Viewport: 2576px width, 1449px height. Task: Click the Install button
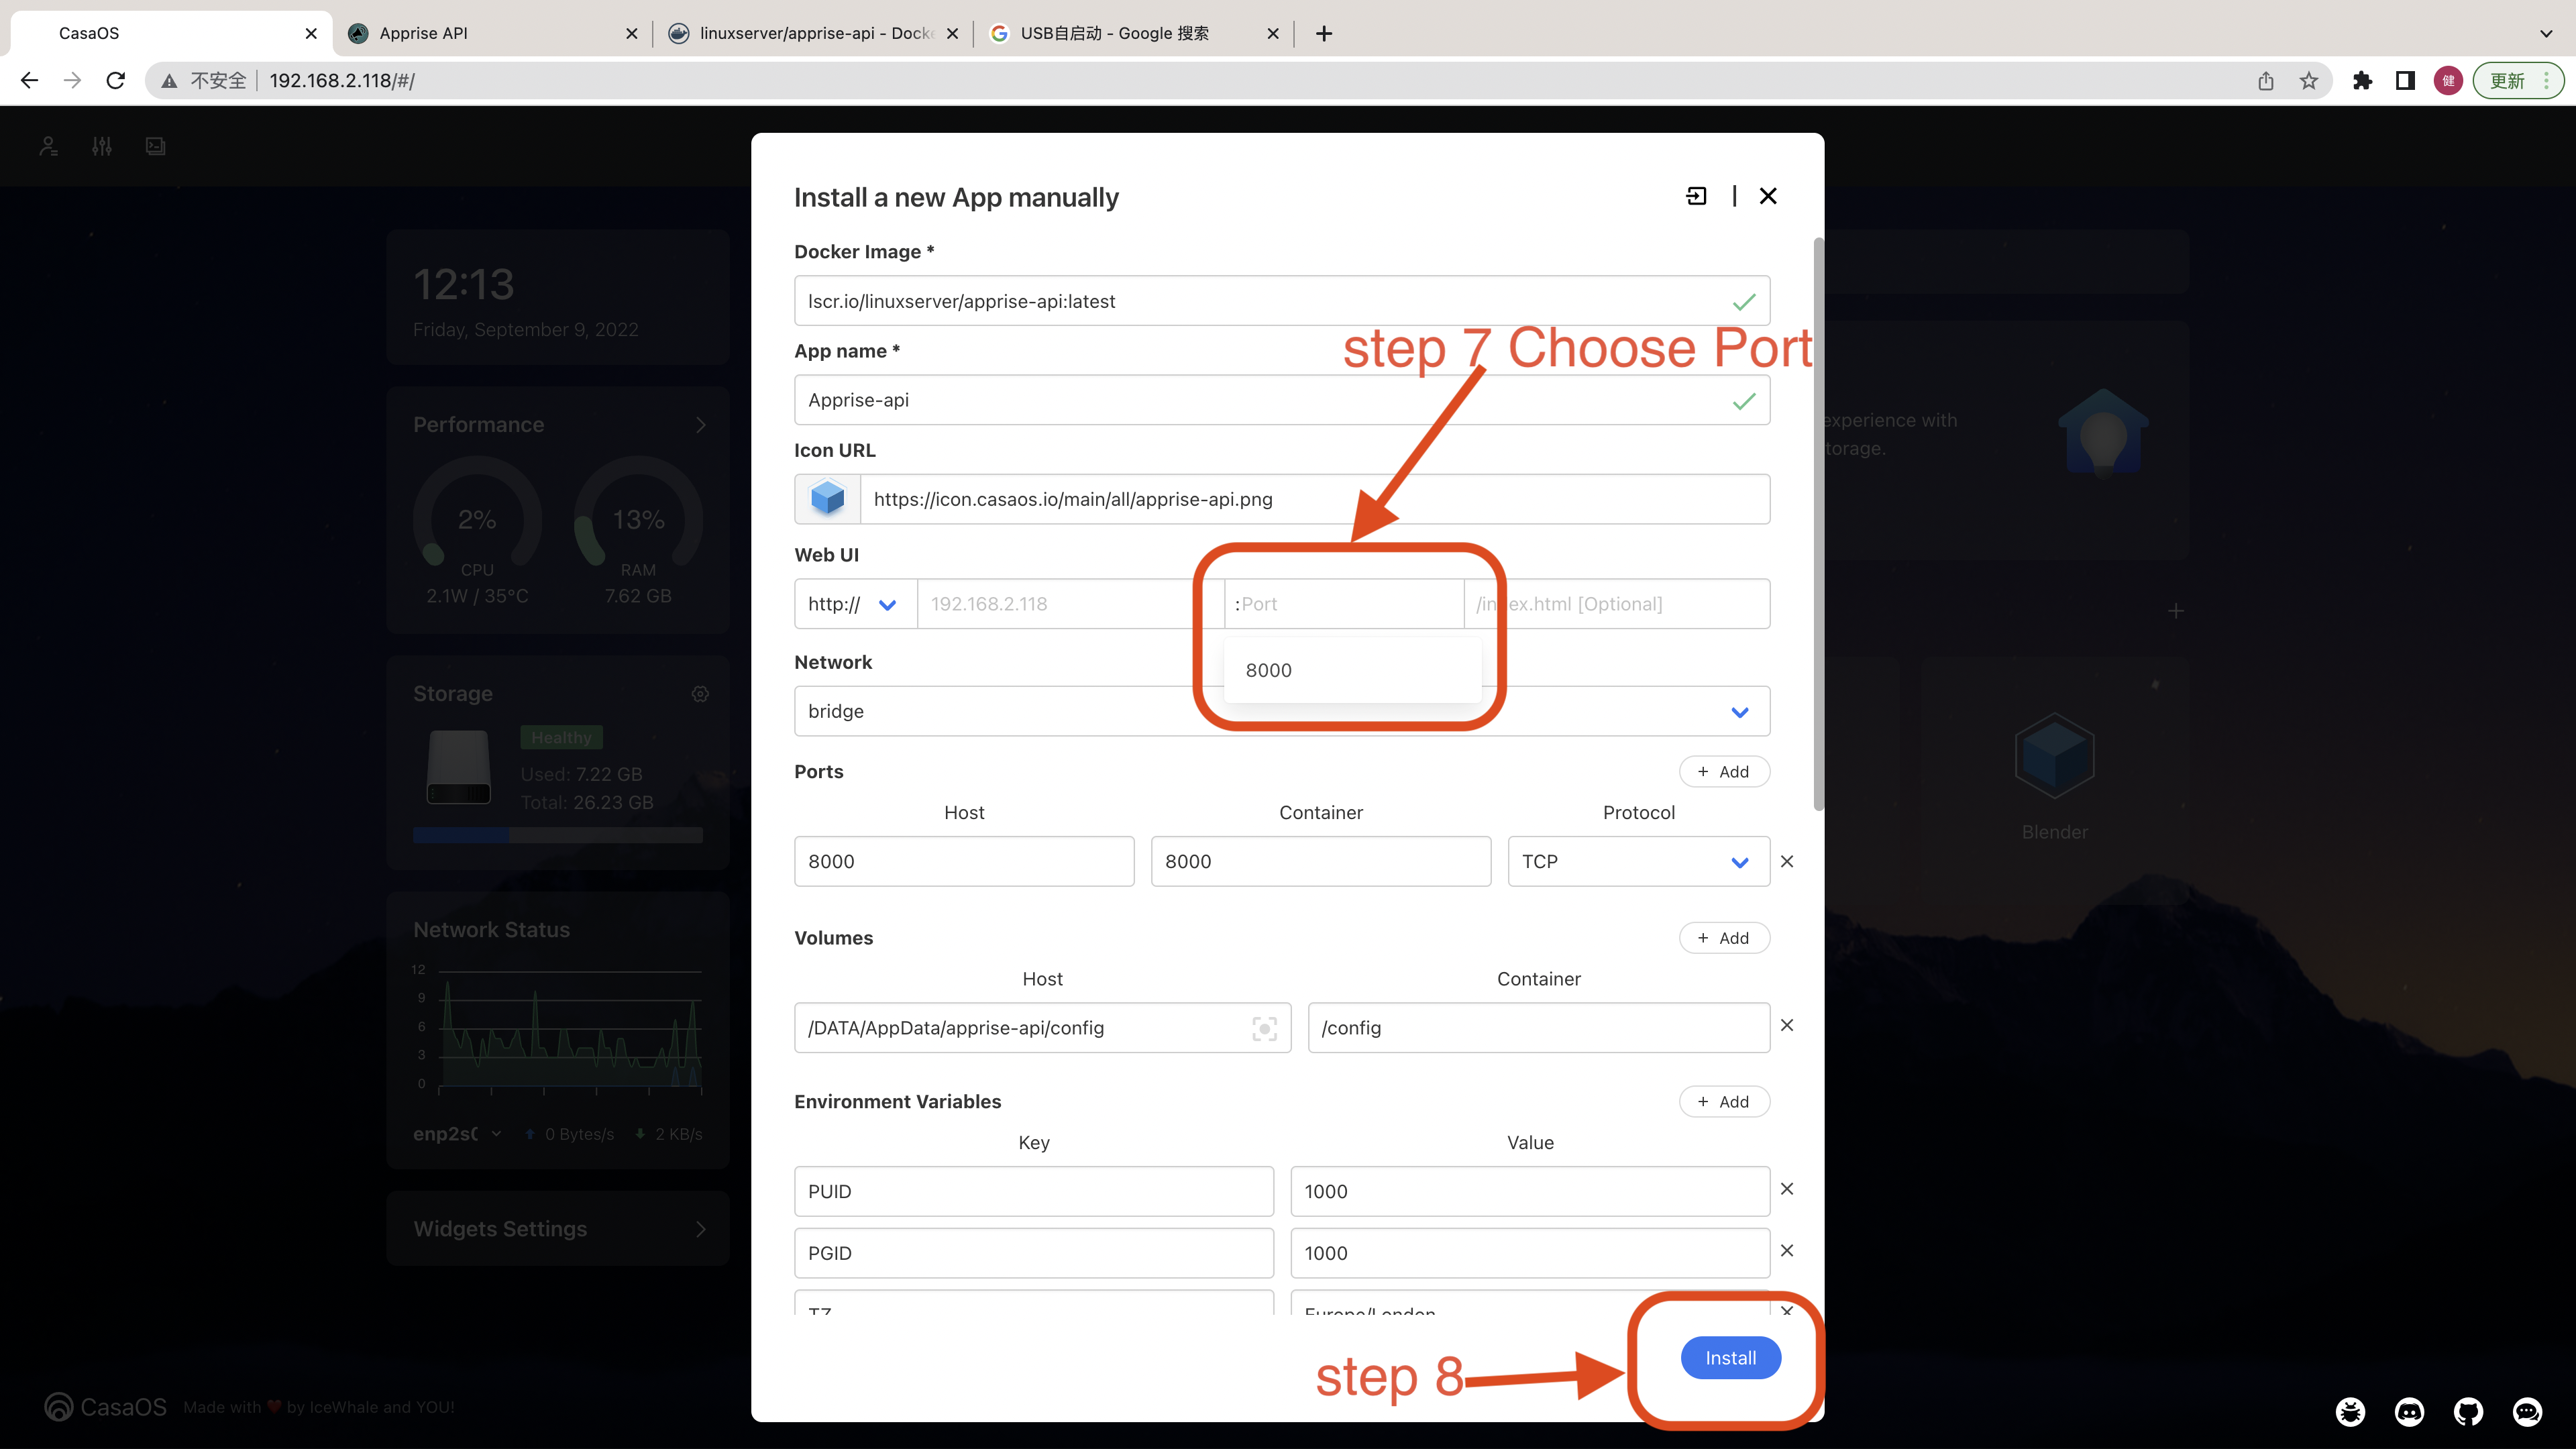click(x=1730, y=1358)
